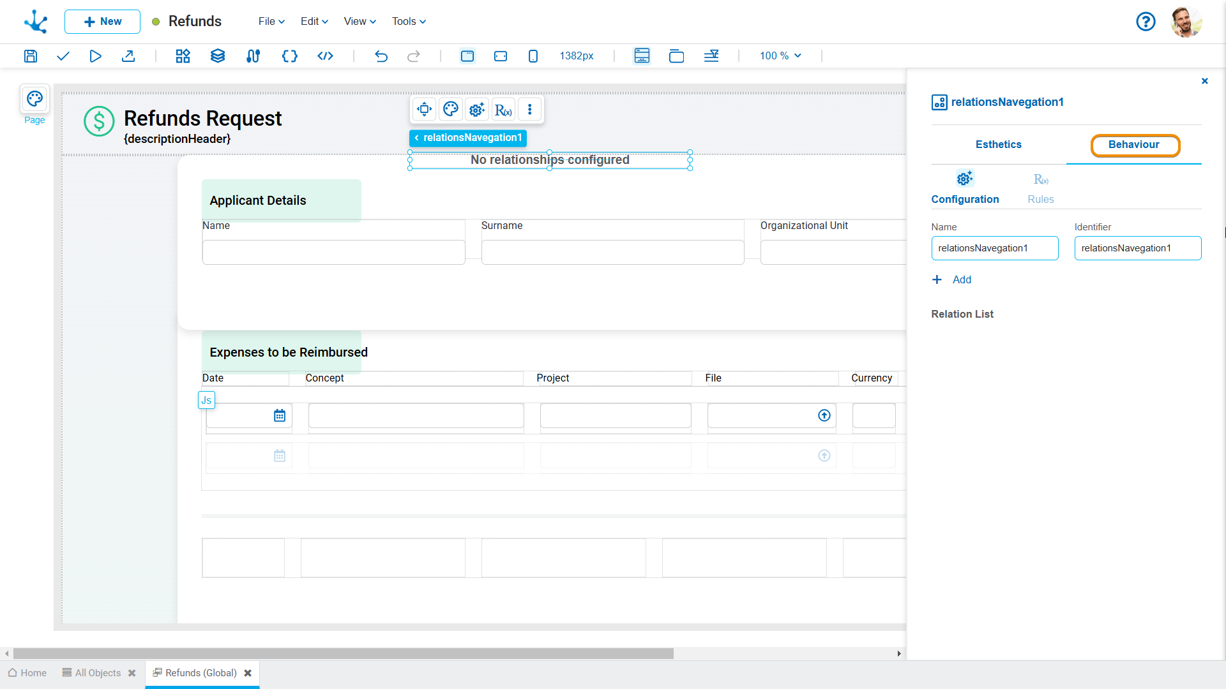Click the Save icon in toolbar
1226x689 pixels.
click(x=30, y=56)
